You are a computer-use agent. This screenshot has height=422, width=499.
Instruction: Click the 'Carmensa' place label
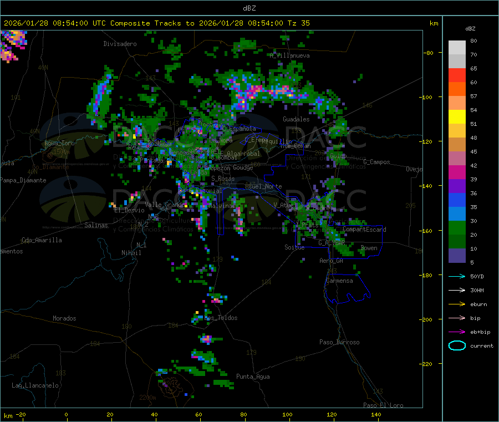pyautogui.click(x=339, y=281)
